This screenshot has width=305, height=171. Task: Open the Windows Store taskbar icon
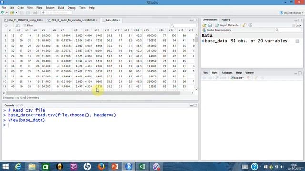pyautogui.click(x=46, y=167)
